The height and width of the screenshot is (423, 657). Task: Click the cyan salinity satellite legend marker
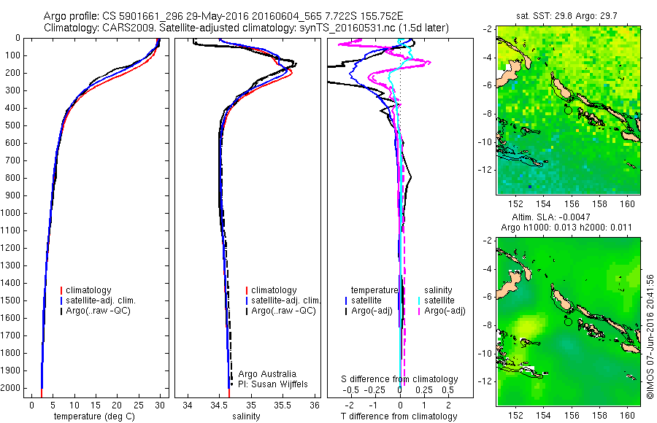click(419, 300)
